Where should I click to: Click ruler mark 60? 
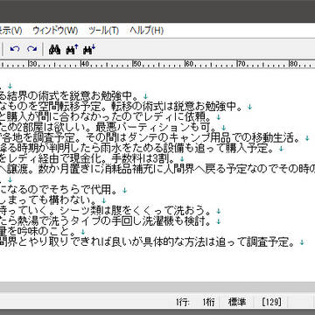coord(190,64)
